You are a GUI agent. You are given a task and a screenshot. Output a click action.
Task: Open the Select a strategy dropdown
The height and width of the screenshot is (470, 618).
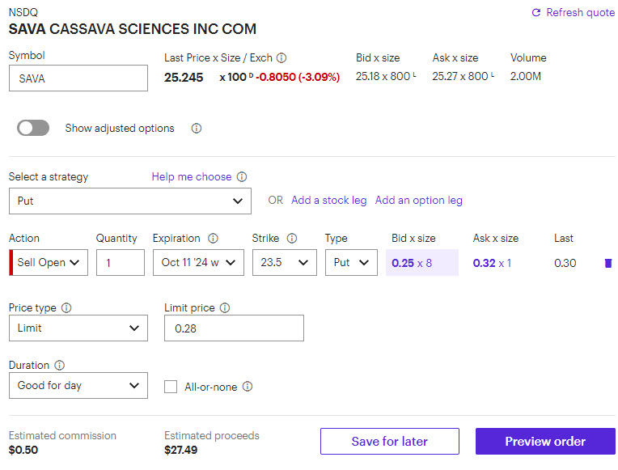(x=129, y=201)
